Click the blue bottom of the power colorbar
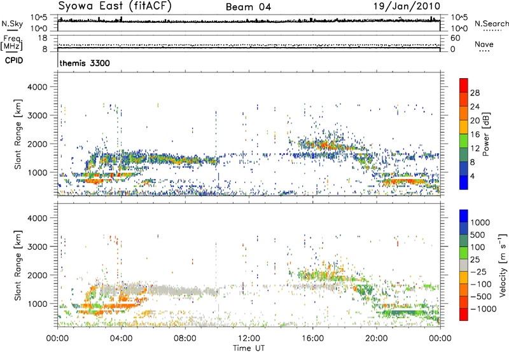Image resolution: width=509 pixels, height=352 pixels. (464, 183)
